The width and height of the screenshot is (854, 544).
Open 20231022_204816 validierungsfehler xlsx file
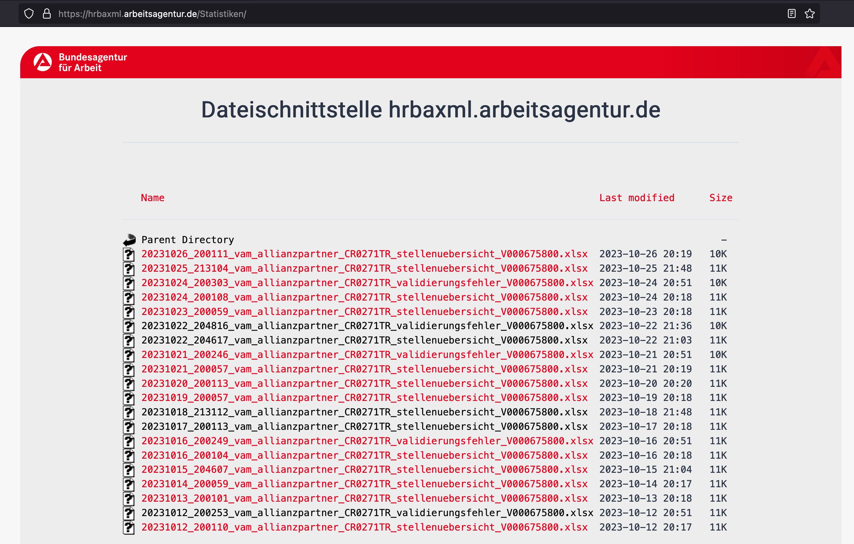point(367,326)
